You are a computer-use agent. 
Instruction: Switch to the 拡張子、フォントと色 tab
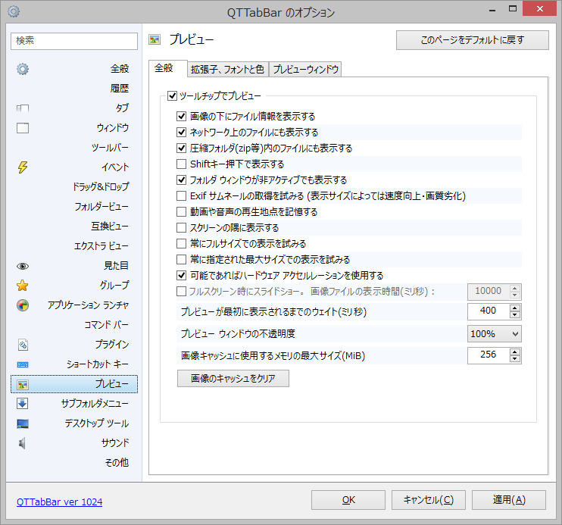pos(227,70)
